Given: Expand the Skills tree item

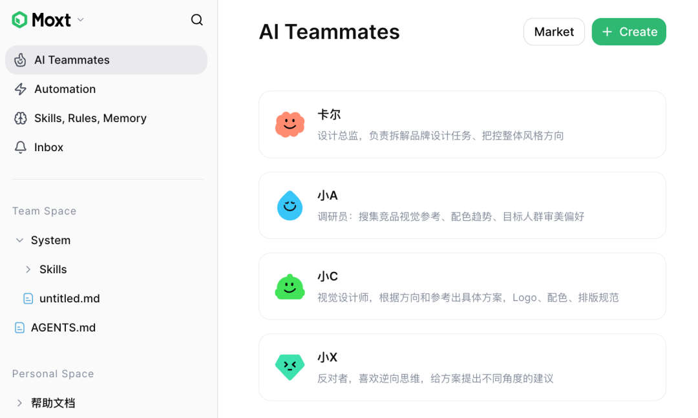Looking at the screenshot, I should click(28, 269).
